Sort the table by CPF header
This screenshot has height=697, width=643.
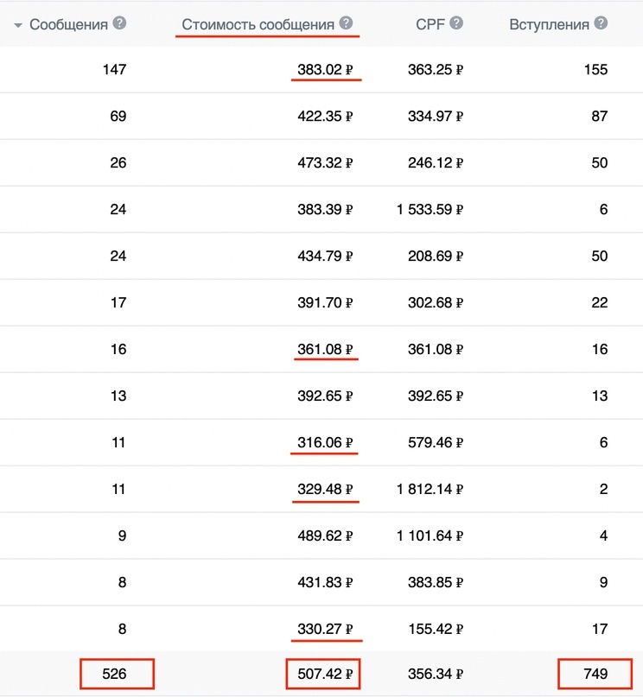pos(430,24)
